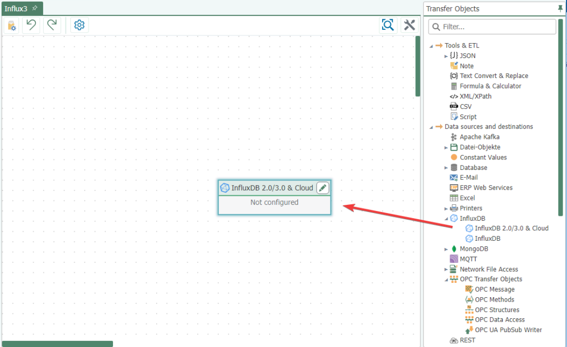The width and height of the screenshot is (567, 347).
Task: Click the magnifier search icon on canvas toolbar
Action: pos(388,25)
